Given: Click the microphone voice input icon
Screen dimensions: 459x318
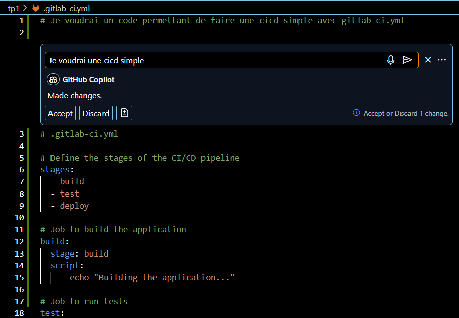Looking at the screenshot, I should pos(391,60).
